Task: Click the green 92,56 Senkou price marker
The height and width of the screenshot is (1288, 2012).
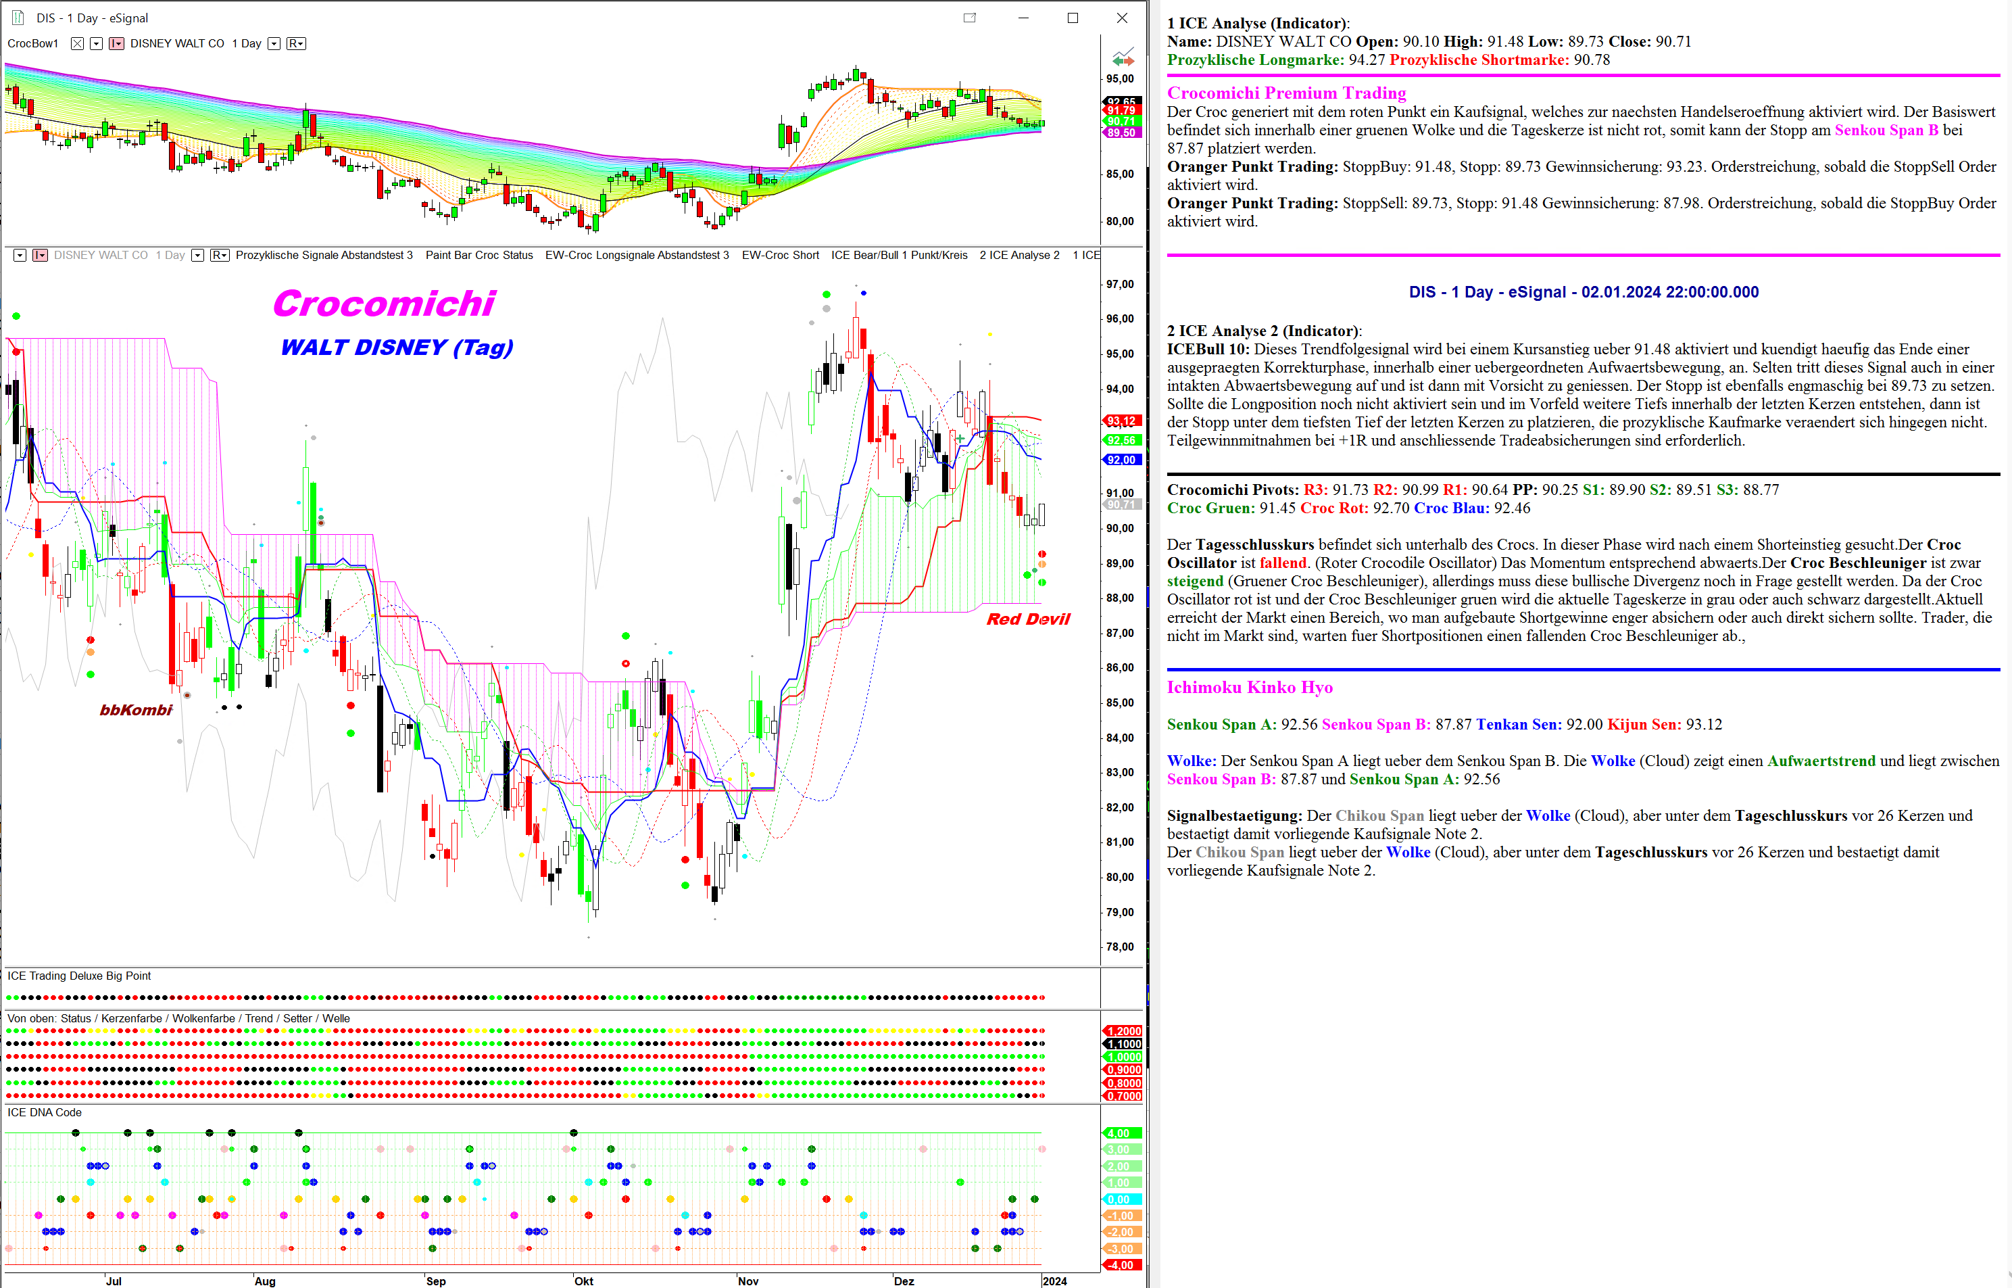Action: 1121,440
